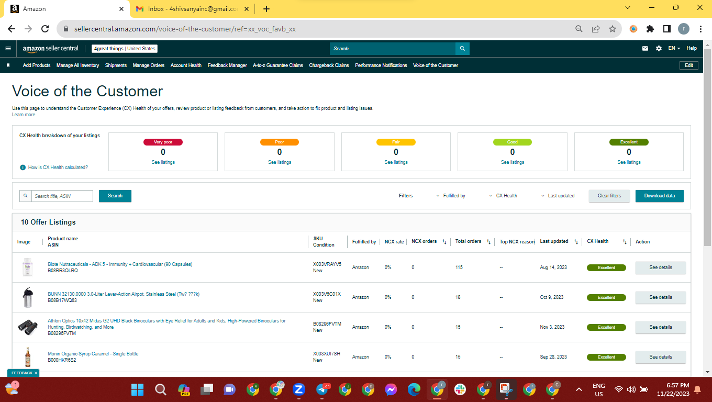This screenshot has width=712, height=402.
Task: Open the mail messages icon in the header
Action: (645, 49)
